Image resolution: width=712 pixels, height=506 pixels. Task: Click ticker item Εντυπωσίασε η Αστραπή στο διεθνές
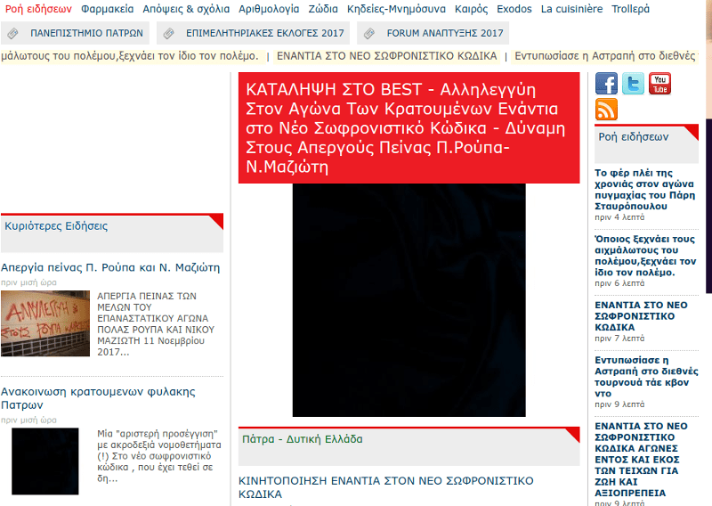605,56
